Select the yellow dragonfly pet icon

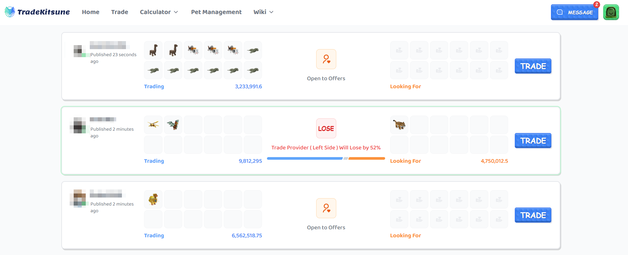tap(153, 125)
